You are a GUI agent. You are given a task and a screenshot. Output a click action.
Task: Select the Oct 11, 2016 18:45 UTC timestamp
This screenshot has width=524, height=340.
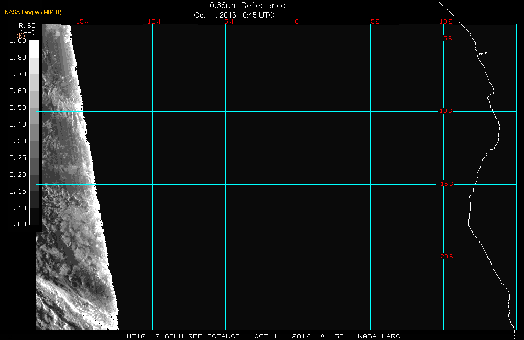pos(234,15)
